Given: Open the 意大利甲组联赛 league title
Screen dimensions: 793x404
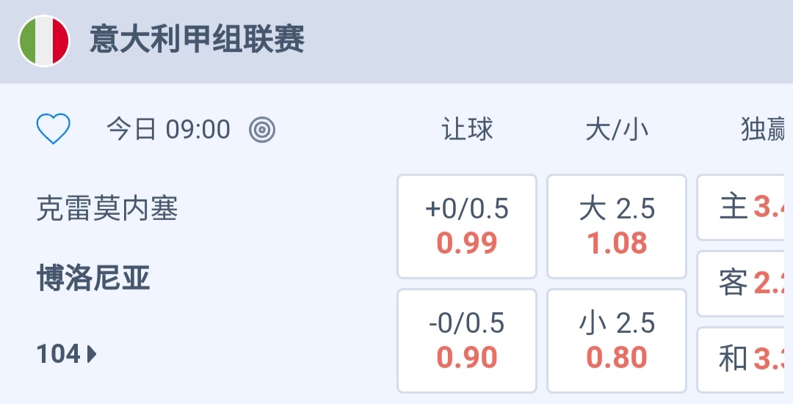Looking at the screenshot, I should [197, 40].
